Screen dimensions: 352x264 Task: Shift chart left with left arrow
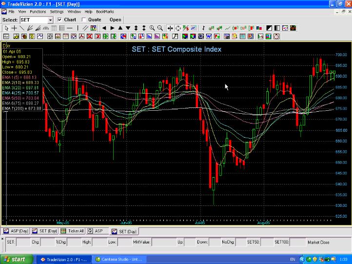[104, 28]
